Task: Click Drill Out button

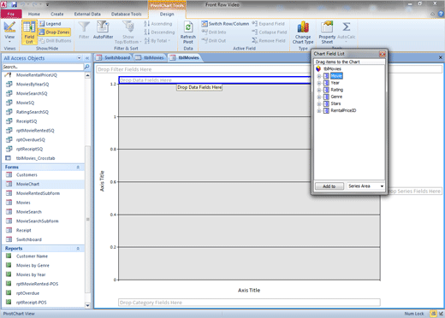Action: point(214,41)
